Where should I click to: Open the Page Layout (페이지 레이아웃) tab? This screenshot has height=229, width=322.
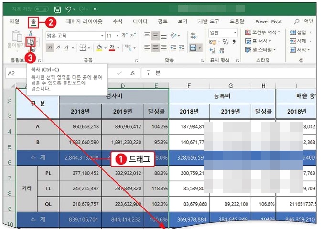(x=84, y=21)
